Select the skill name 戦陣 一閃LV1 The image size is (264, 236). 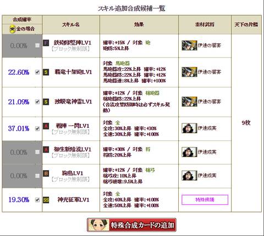[73, 126]
